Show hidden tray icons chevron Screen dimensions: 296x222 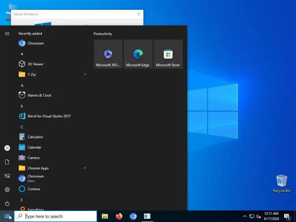pyautogui.click(x=245, y=216)
